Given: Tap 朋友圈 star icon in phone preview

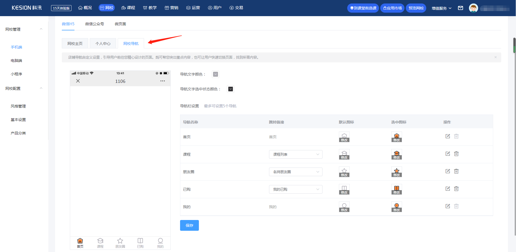Looking at the screenshot, I should click(120, 241).
